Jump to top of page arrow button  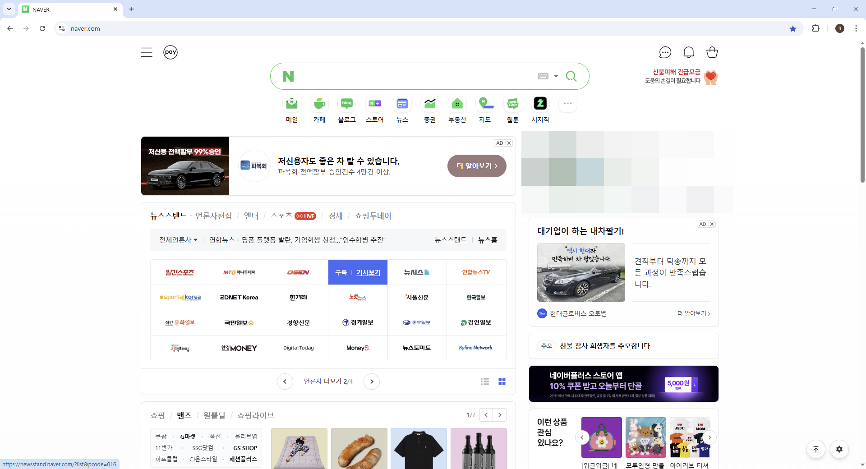tap(816, 449)
